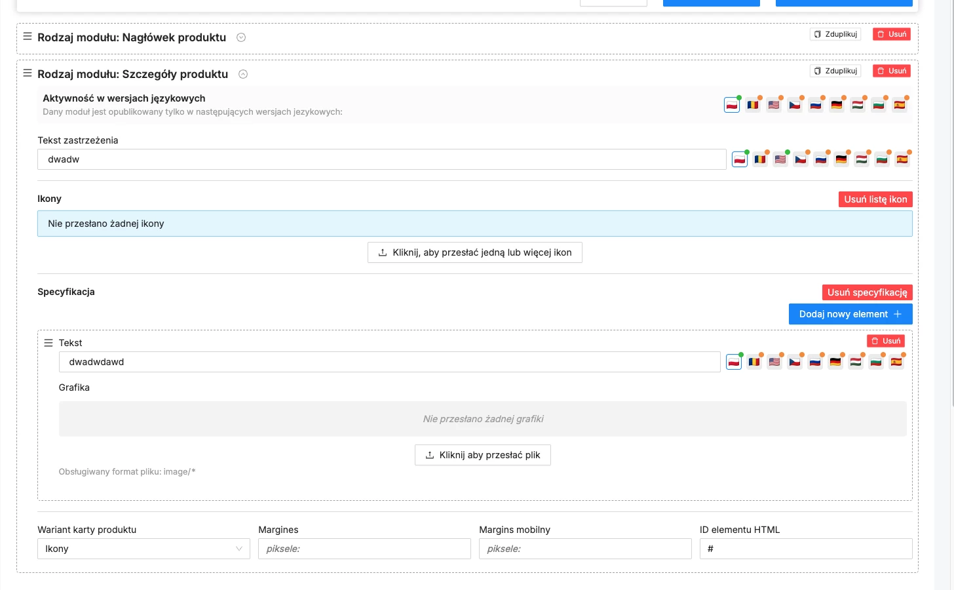
Task: Collapse the Szczegóły produktu module
Action: click(243, 74)
